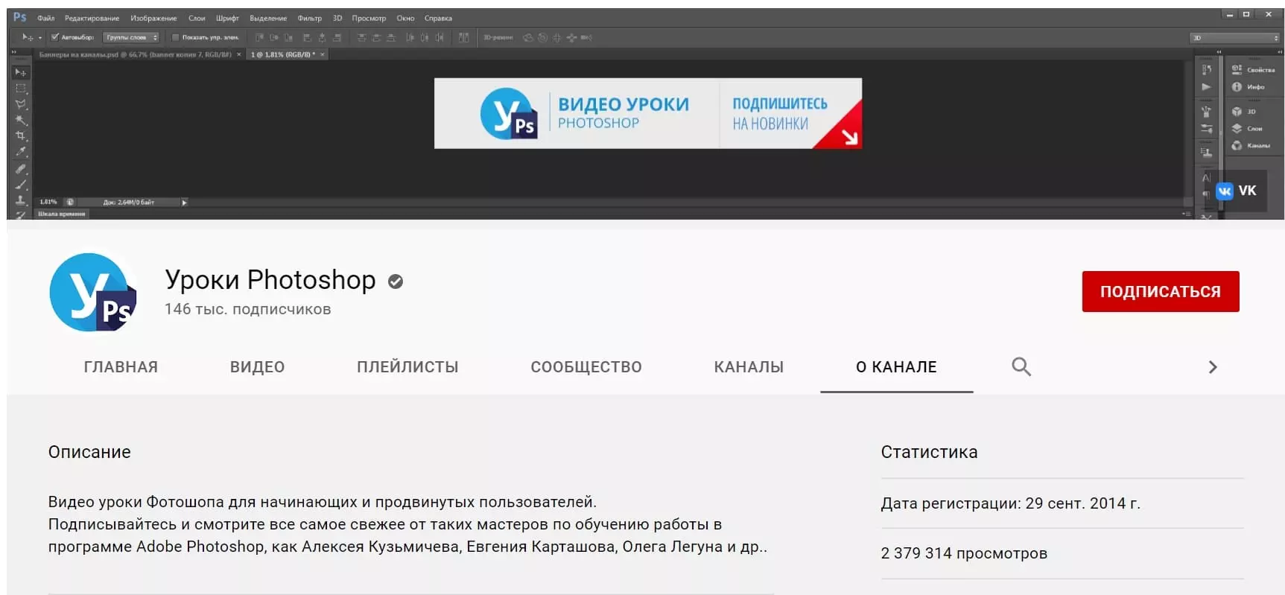Click the VK link on the banner
1285x595 pixels.
(x=1237, y=191)
